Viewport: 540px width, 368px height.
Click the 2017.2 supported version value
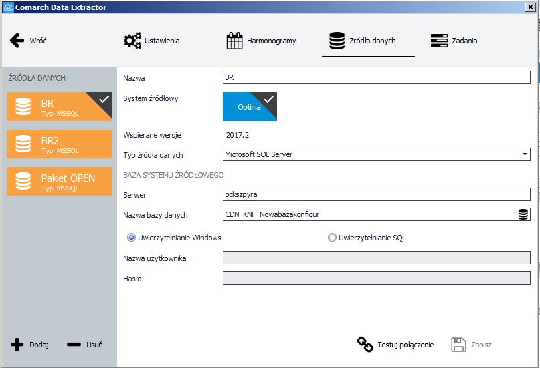(x=238, y=135)
